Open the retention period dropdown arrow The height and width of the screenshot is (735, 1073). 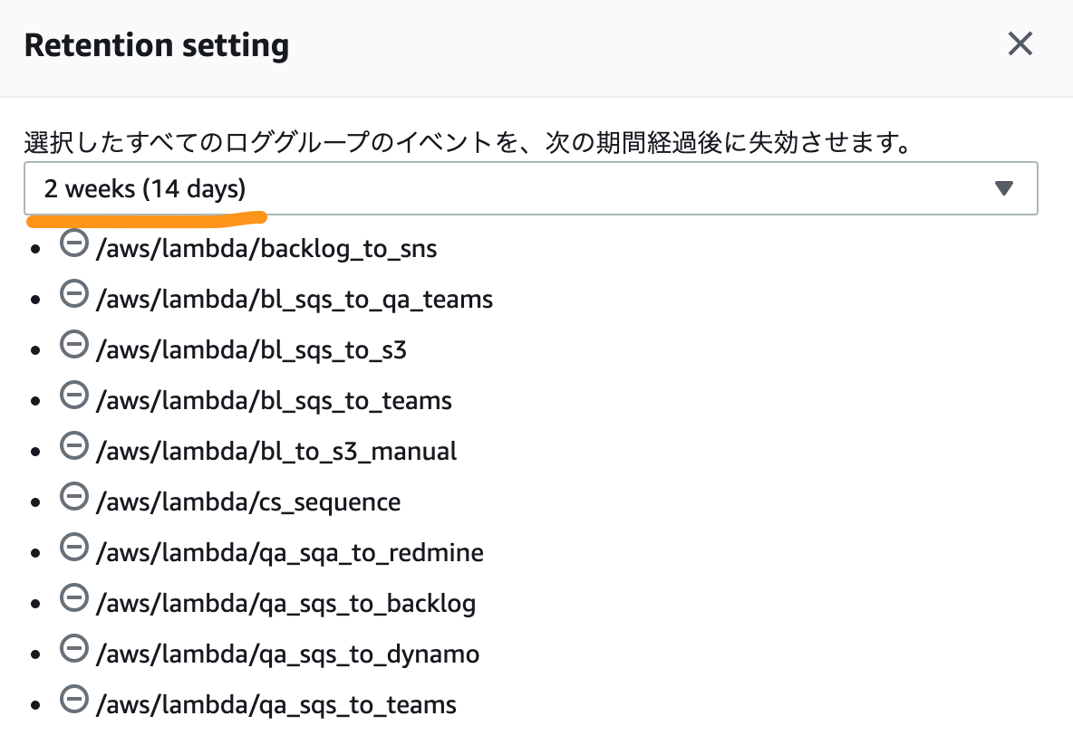pos(1004,188)
